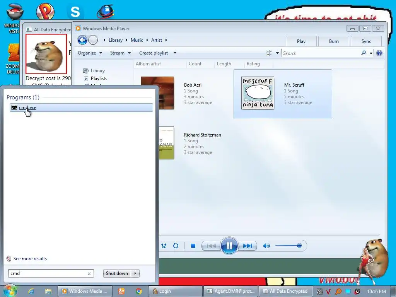396x297 pixels.
Task: Skip to the previous track
Action: click(x=211, y=246)
